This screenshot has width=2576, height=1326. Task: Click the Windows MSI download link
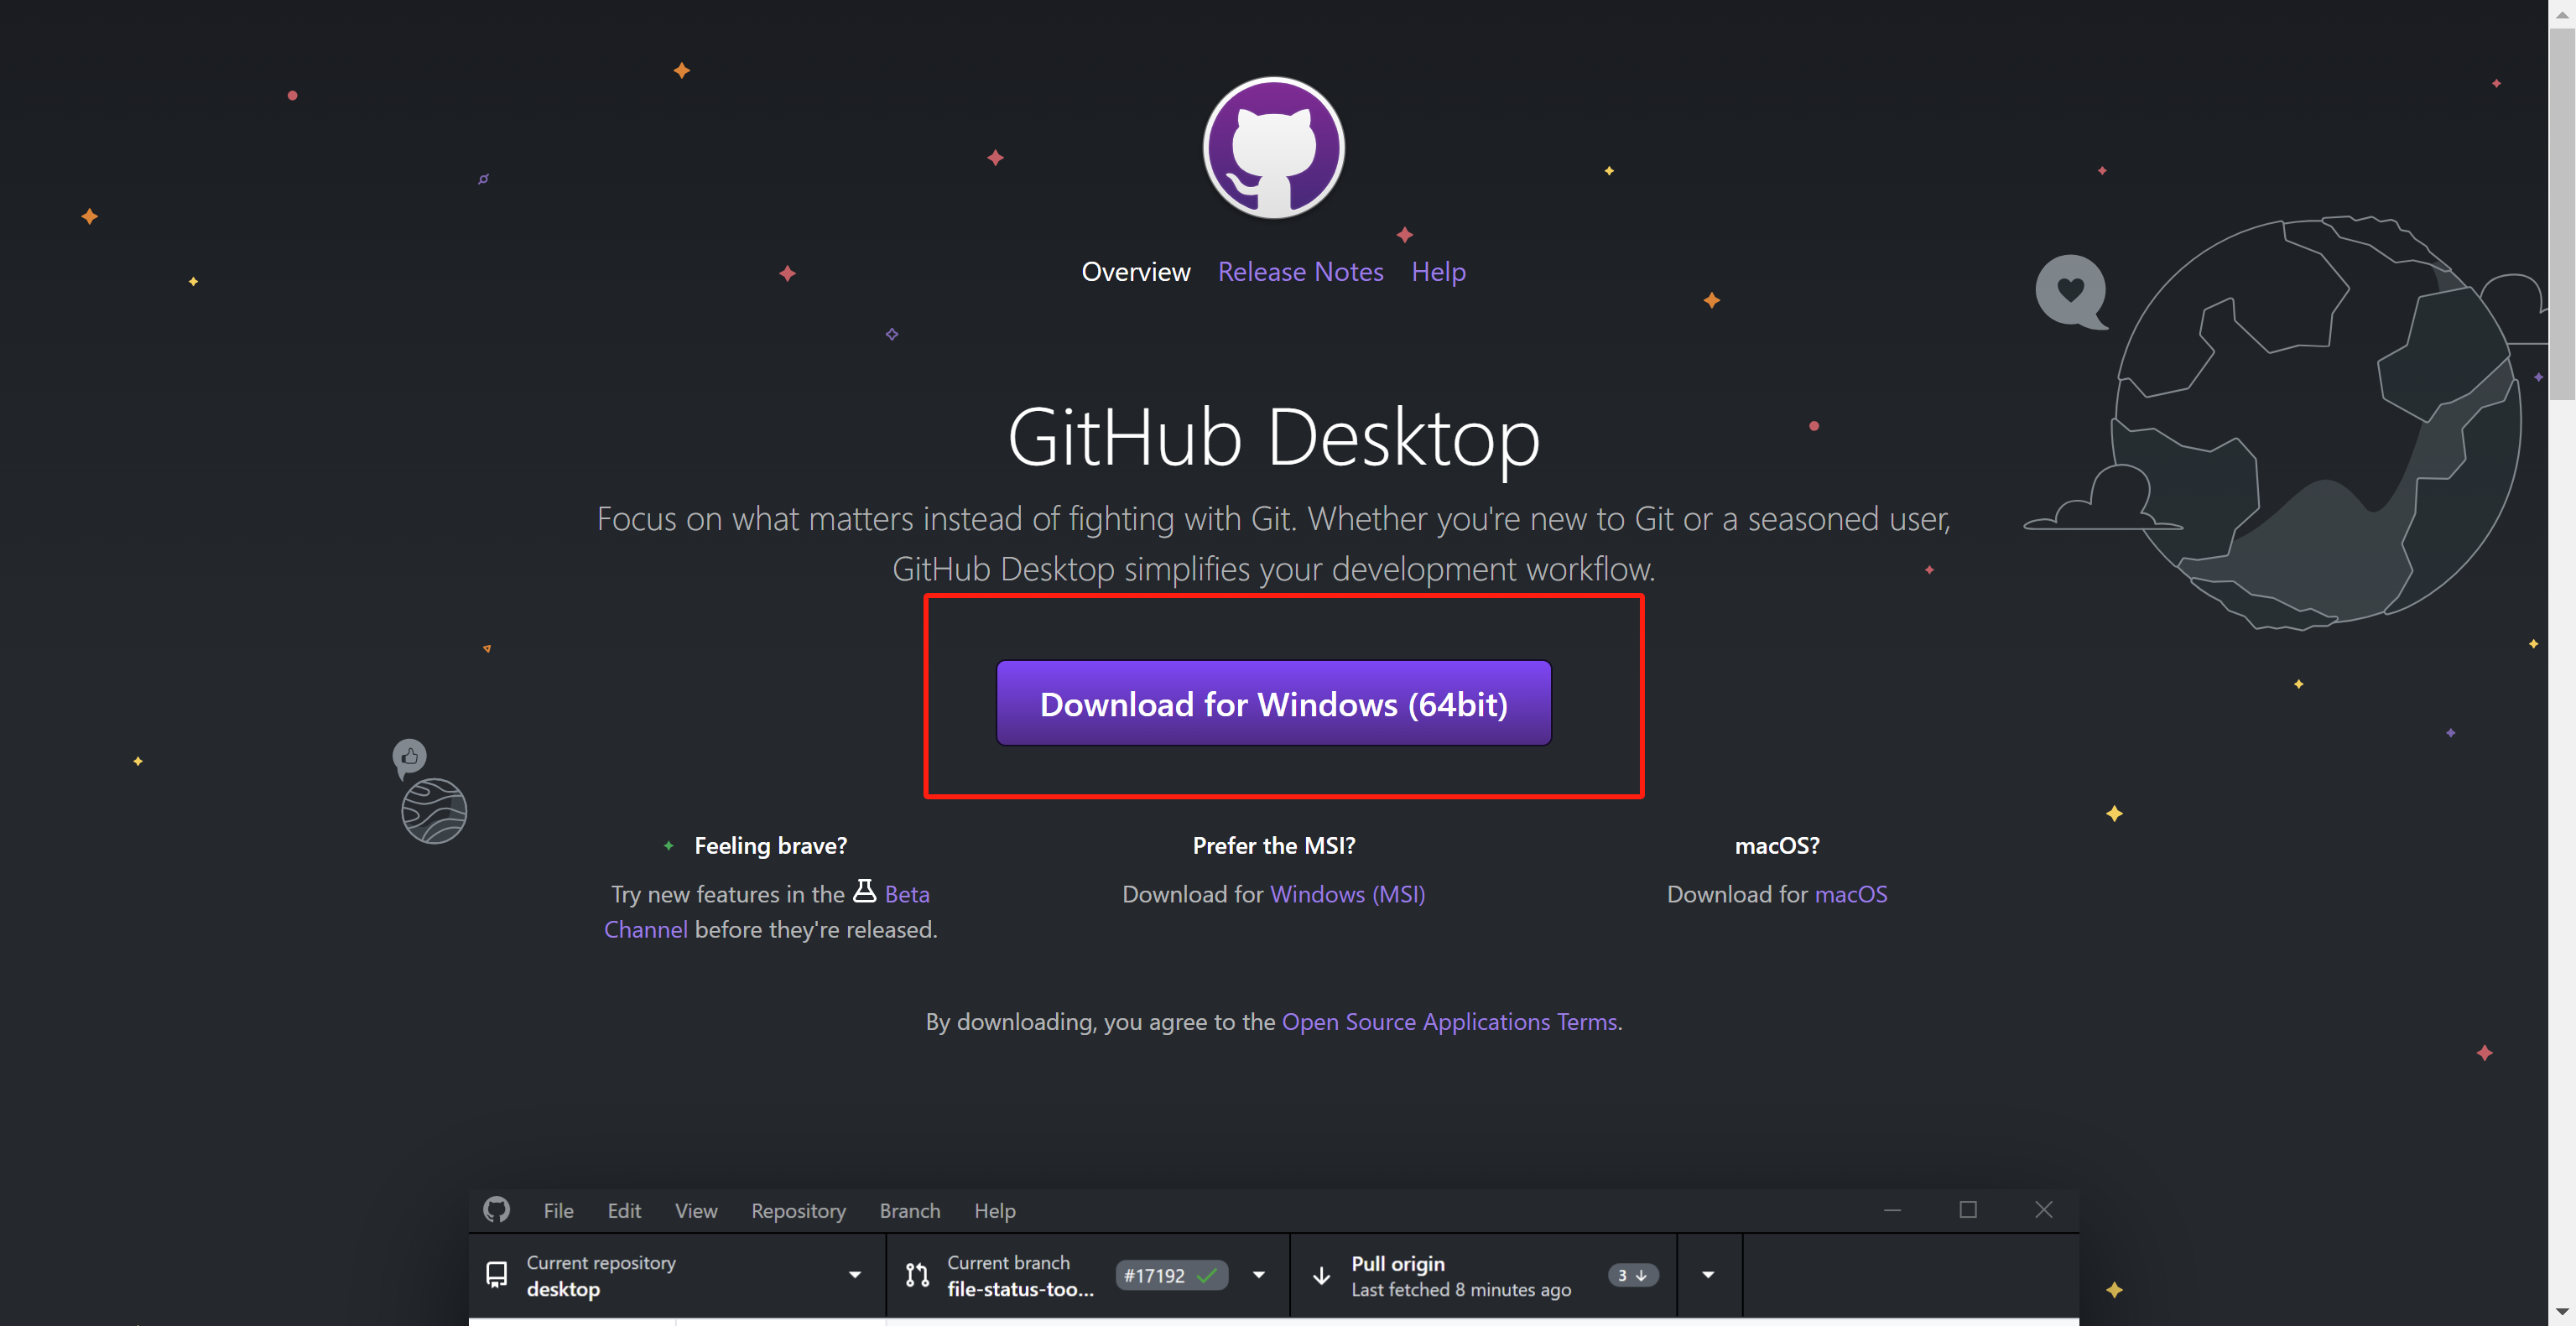1348,893
